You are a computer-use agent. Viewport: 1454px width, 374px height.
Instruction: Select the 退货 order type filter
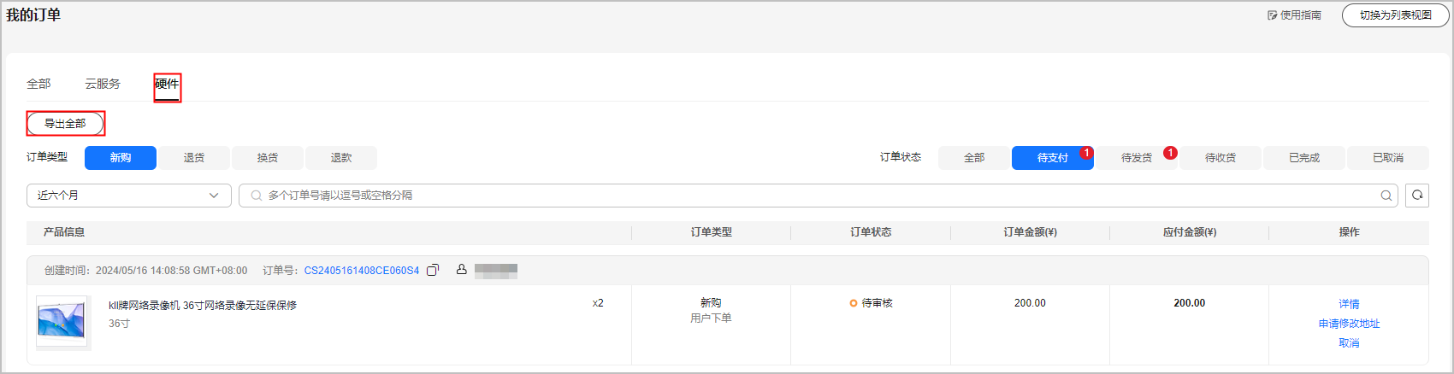pos(194,158)
